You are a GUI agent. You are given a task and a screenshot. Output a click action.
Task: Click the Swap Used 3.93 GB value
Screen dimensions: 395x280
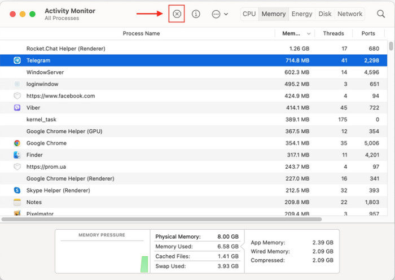(228, 266)
